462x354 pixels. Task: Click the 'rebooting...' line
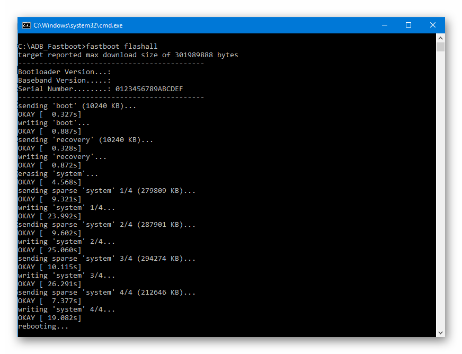click(x=43, y=326)
